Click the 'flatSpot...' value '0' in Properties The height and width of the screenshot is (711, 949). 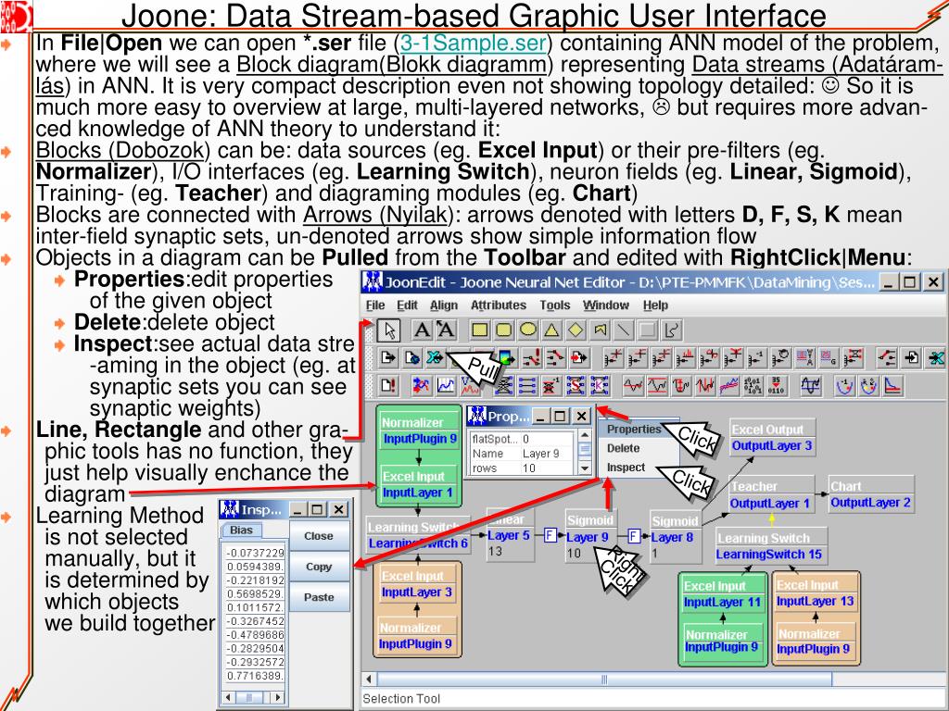[546, 439]
